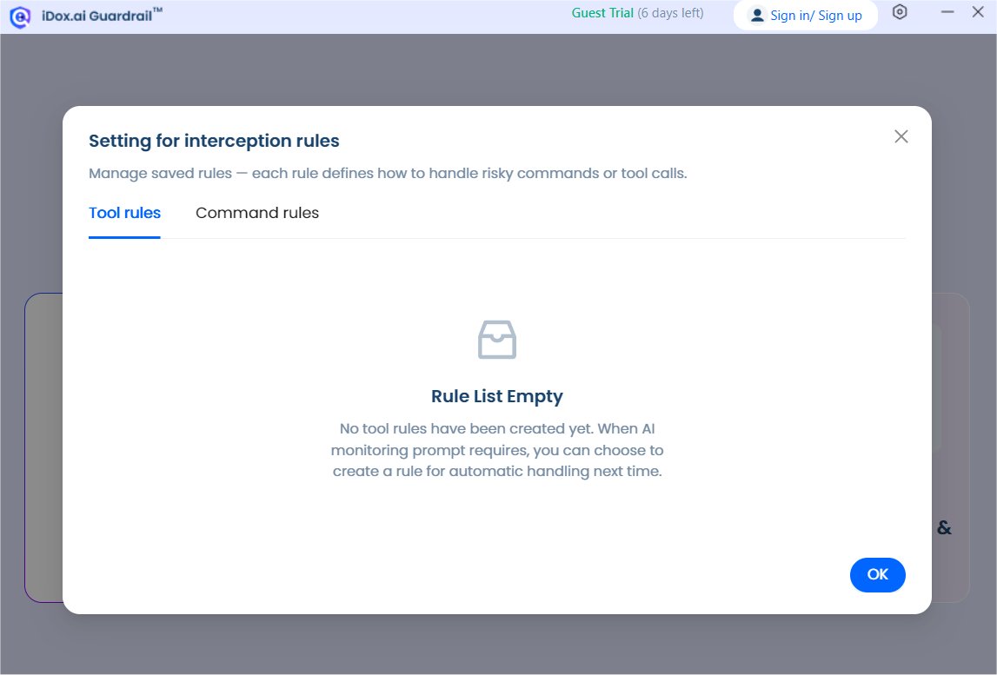Click the empty inbox tray icon
Viewport: 997px width, 675px height.
pyautogui.click(x=497, y=340)
